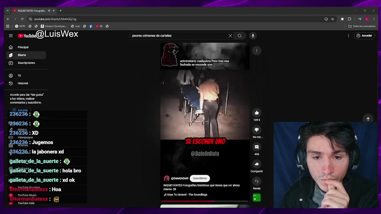The image size is (381, 214).
Task: Open the green sound thumbnail under Remix
Action: point(257,198)
